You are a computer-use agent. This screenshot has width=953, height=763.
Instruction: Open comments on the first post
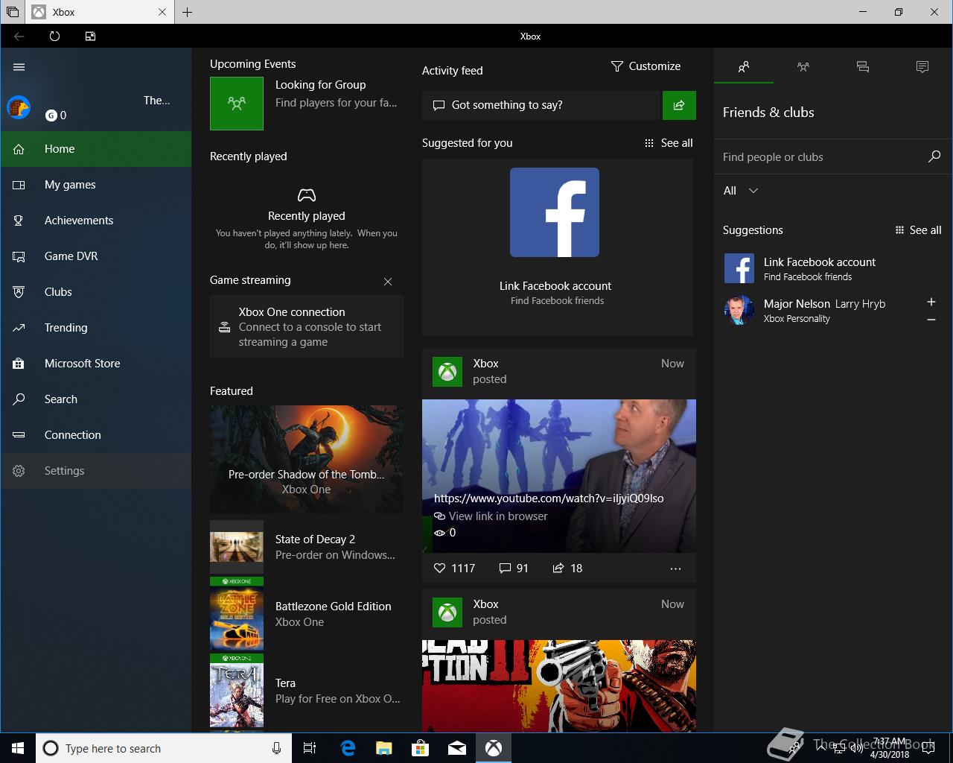click(x=514, y=568)
